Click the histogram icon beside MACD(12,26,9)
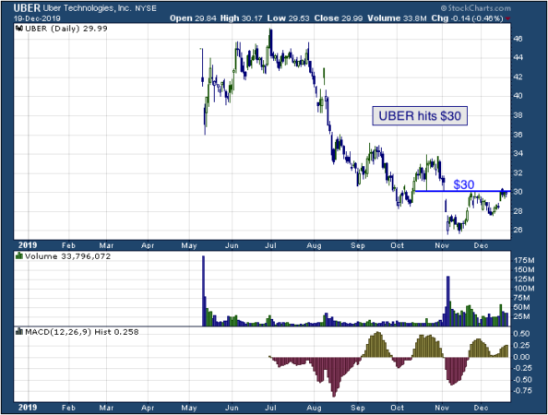The width and height of the screenshot is (548, 415). (18, 331)
